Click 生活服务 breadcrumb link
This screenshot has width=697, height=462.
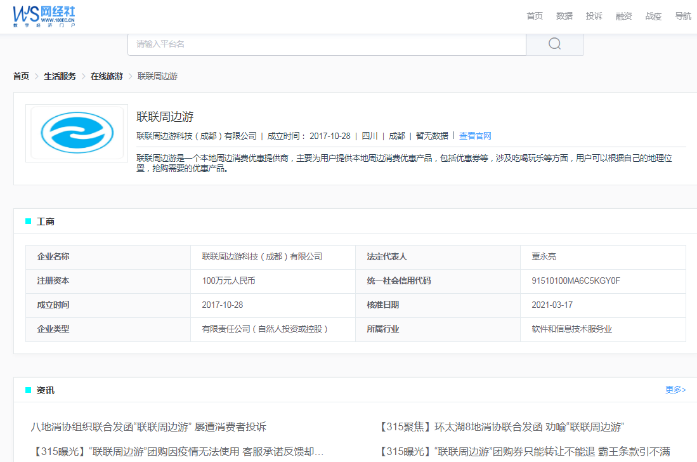tap(60, 76)
